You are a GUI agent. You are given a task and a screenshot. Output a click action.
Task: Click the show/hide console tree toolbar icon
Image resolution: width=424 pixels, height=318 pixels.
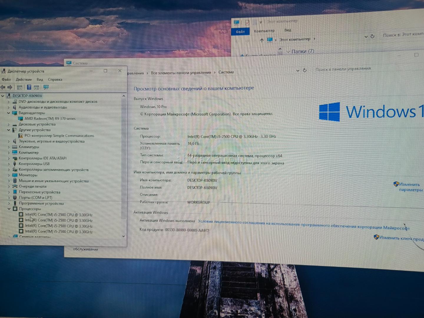click(x=19, y=87)
